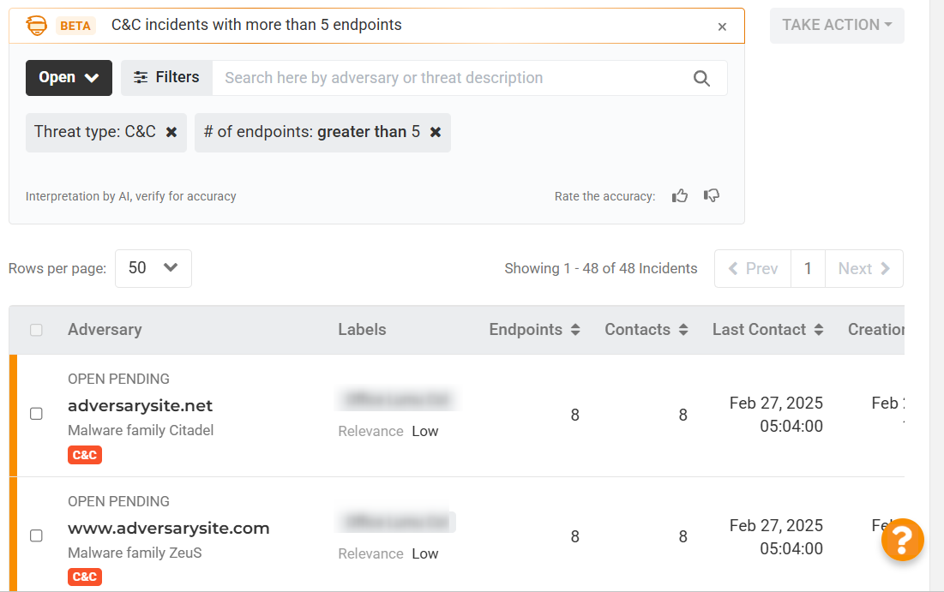This screenshot has height=592, width=944.
Task: Check the adversarysite.net incident checkbox
Action: point(36,414)
